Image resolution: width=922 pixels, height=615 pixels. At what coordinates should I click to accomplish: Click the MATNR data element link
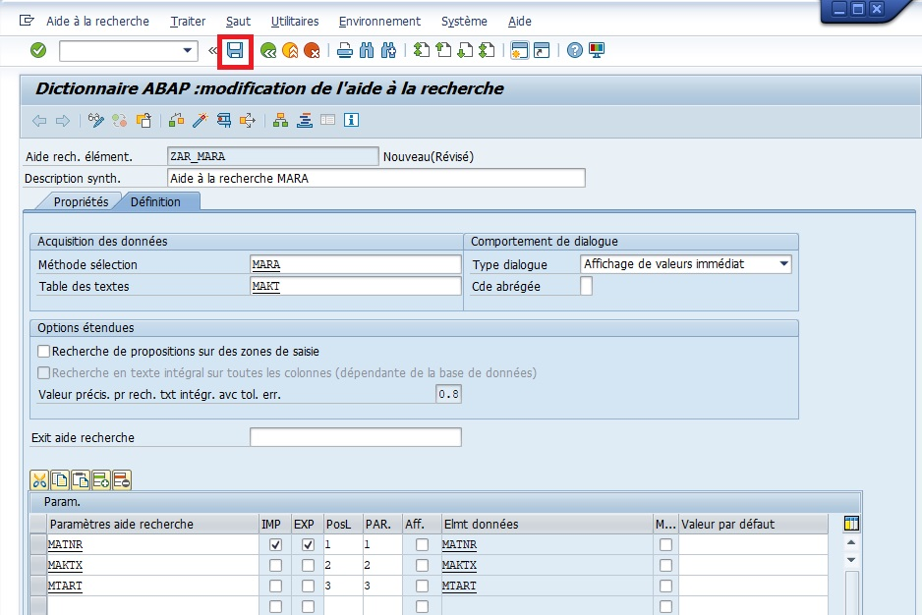[x=459, y=544]
